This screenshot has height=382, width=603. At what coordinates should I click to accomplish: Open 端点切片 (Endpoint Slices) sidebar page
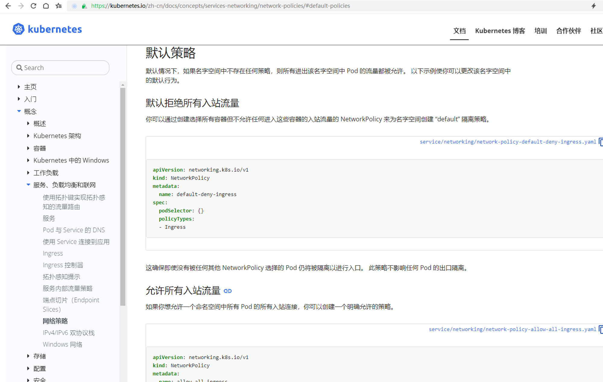(71, 305)
